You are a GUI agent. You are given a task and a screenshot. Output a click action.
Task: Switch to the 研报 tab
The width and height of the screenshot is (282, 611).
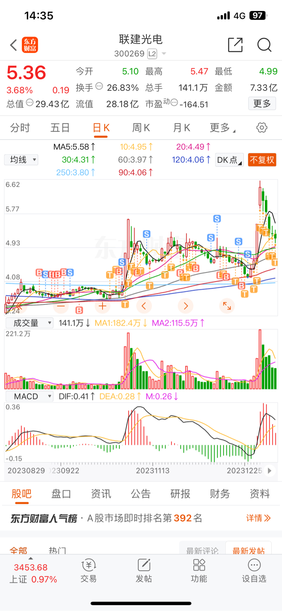pyautogui.click(x=180, y=494)
